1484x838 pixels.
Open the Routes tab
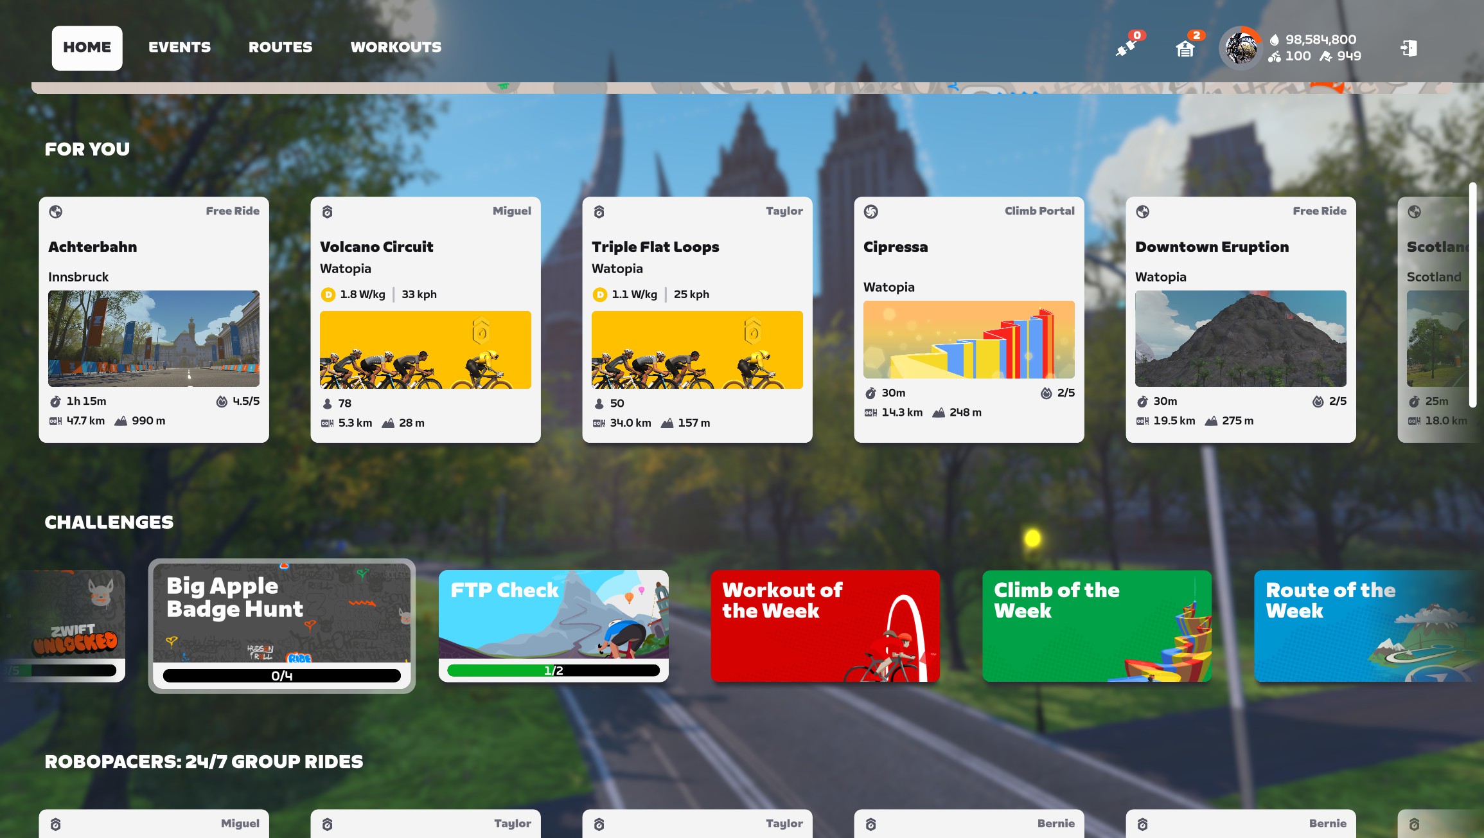280,48
